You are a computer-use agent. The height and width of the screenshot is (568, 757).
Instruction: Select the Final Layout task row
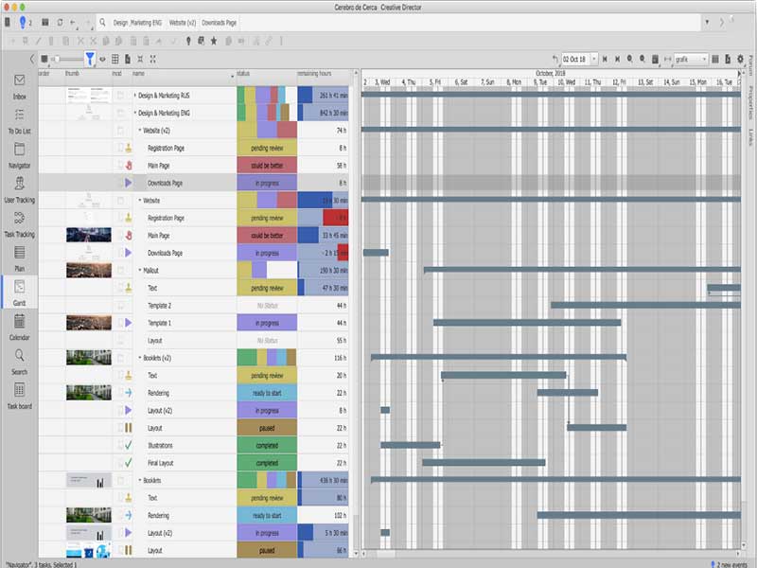(193, 463)
